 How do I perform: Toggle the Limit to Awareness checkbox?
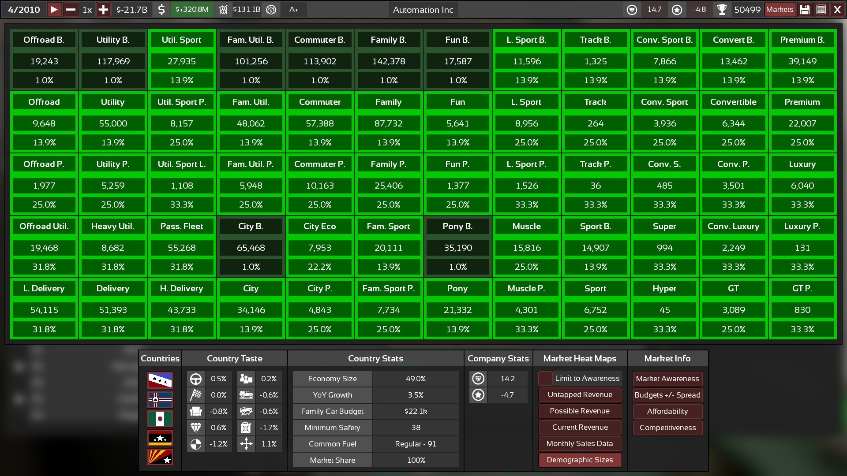click(x=546, y=378)
